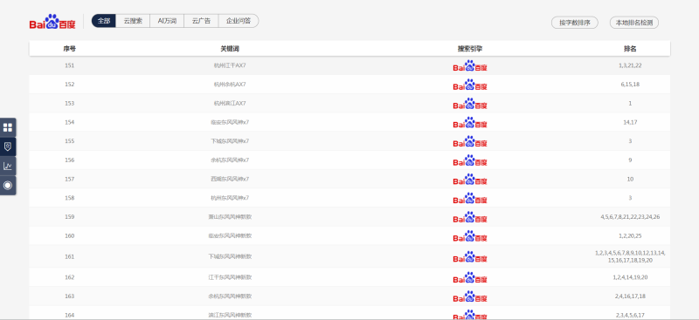Click serial number 160
Viewport: 699px width, 320px height.
pyautogui.click(x=70, y=235)
